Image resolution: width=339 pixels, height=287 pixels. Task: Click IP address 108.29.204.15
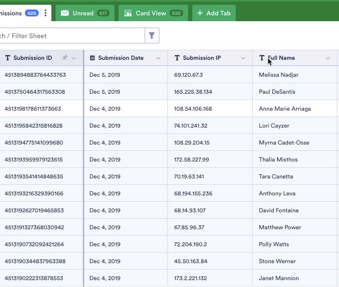[192, 142]
